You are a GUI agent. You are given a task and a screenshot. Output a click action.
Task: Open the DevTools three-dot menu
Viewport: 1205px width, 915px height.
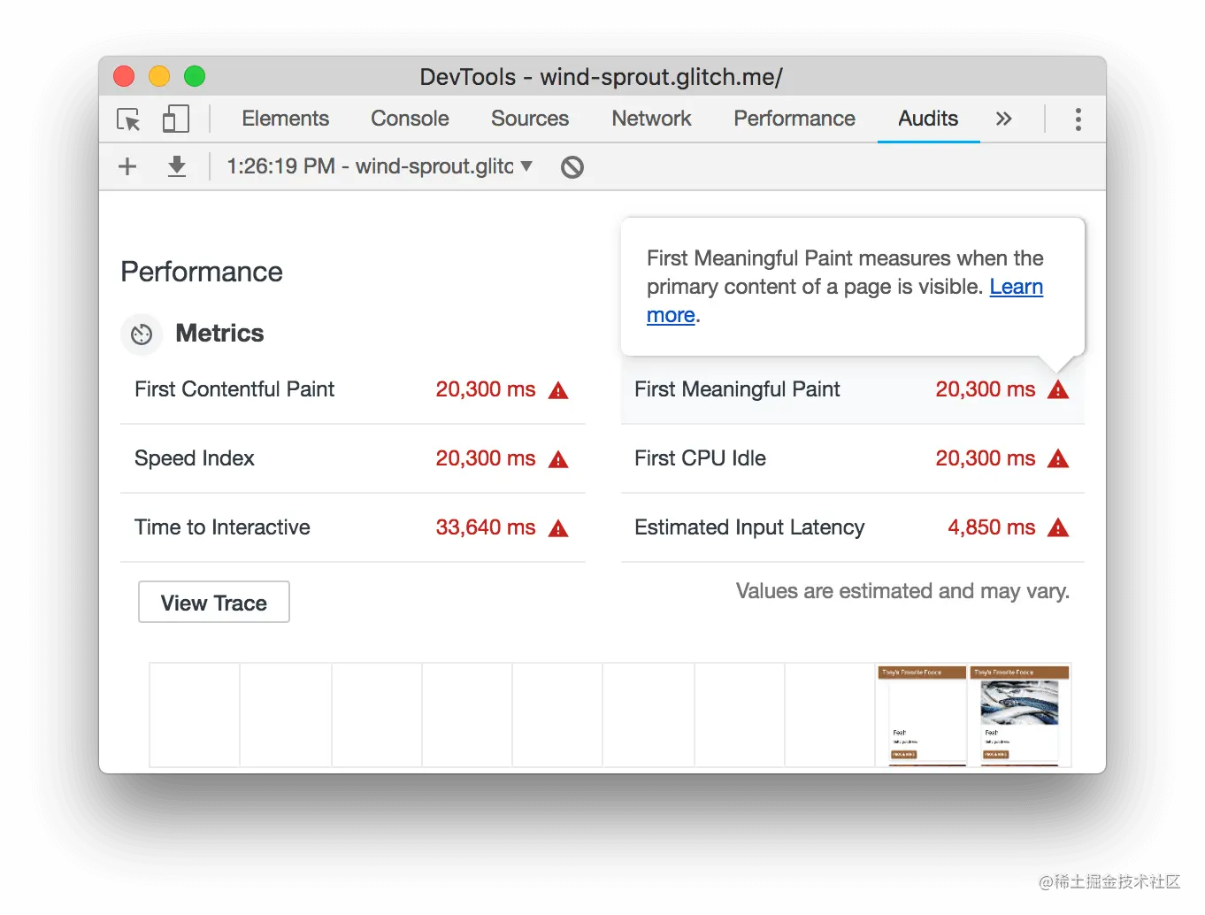[1078, 119]
